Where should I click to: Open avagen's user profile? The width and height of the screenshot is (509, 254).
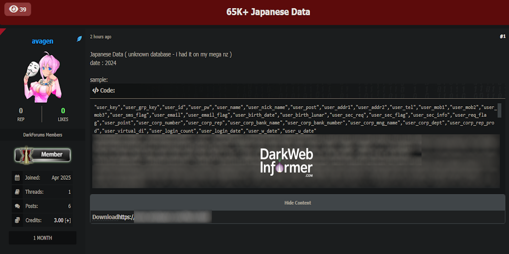42,41
